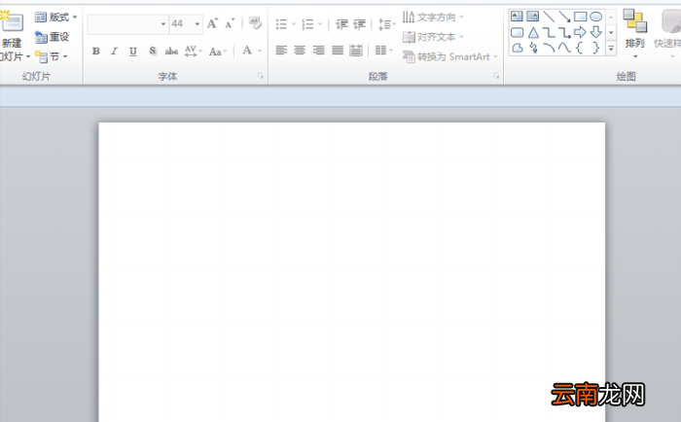Expand the font name dropdown arrow

pos(163,24)
